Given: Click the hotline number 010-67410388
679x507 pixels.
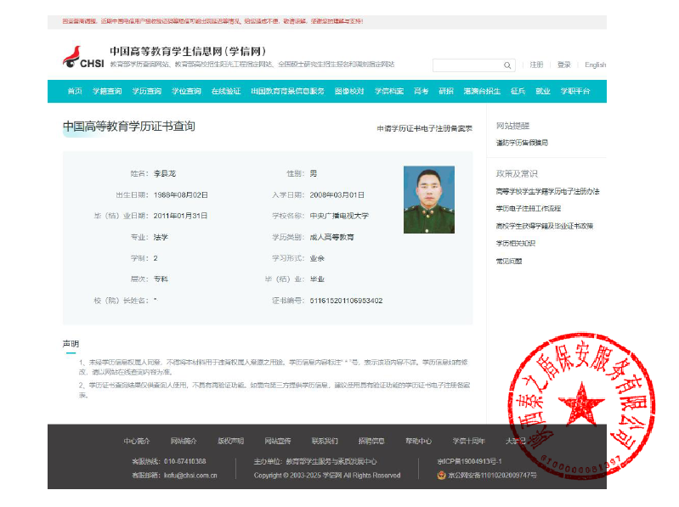Looking at the screenshot, I should pyautogui.click(x=185, y=461).
